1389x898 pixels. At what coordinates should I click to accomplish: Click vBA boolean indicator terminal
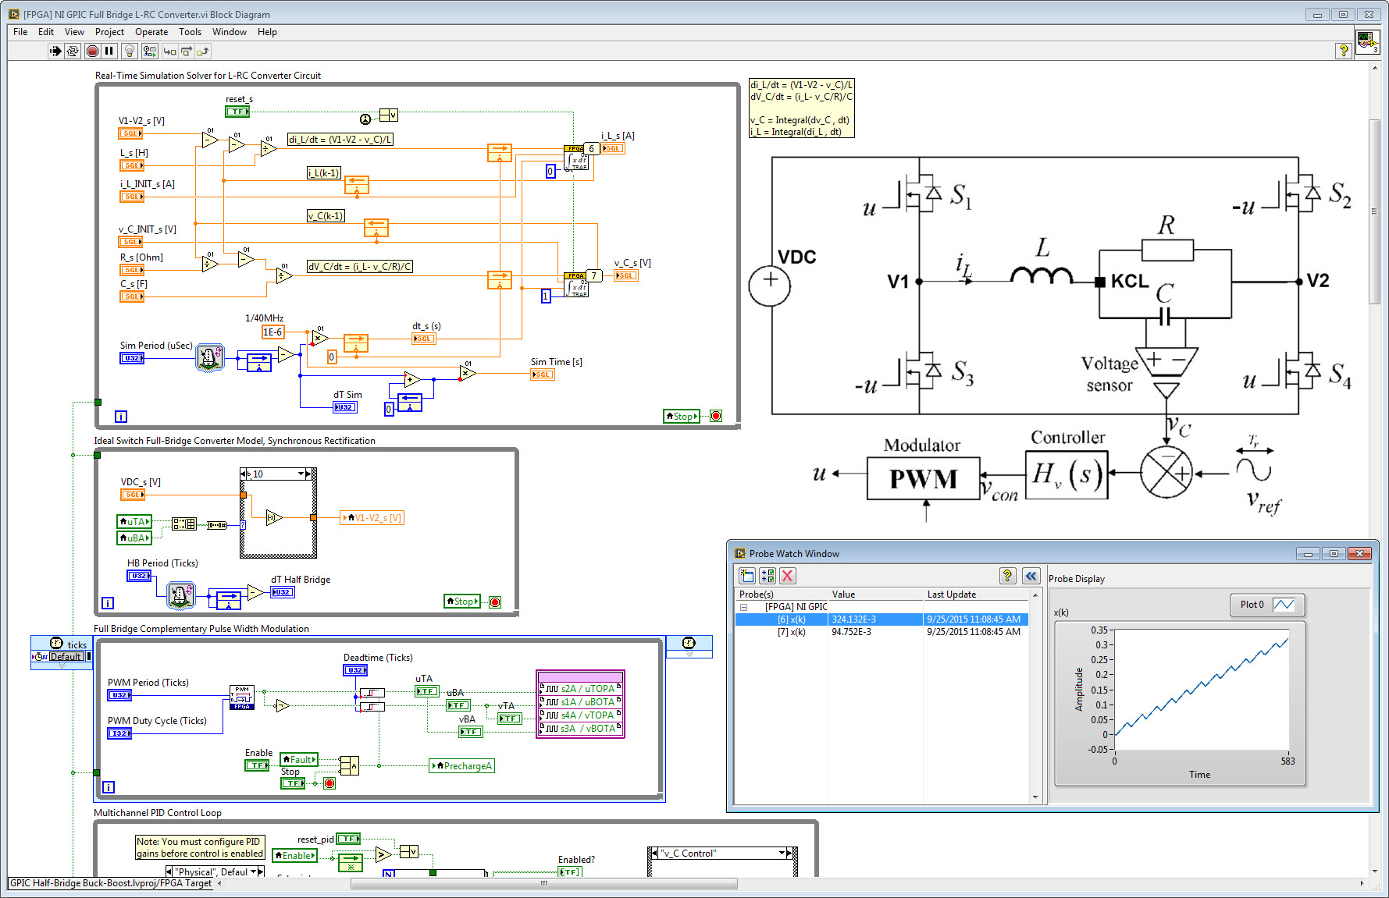click(x=471, y=732)
